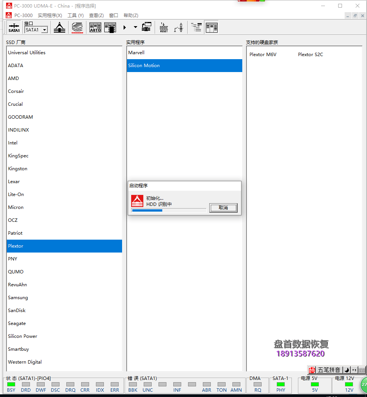Image resolution: width=367 pixels, height=397 pixels.
Task: Select QUMO vendor entry
Action: click(x=64, y=272)
